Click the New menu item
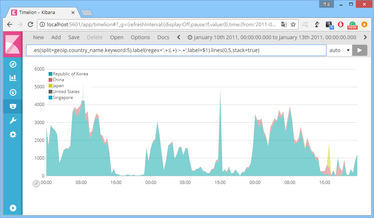Screen dimensions: 374x218 39,37
